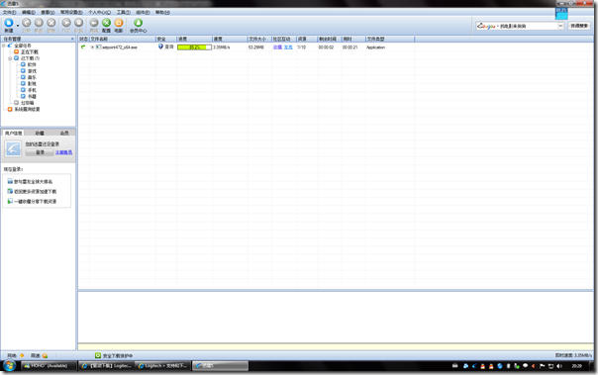598x375 pixels.
Task: Click the Resource Search button beside the search box
Action: coord(579,26)
